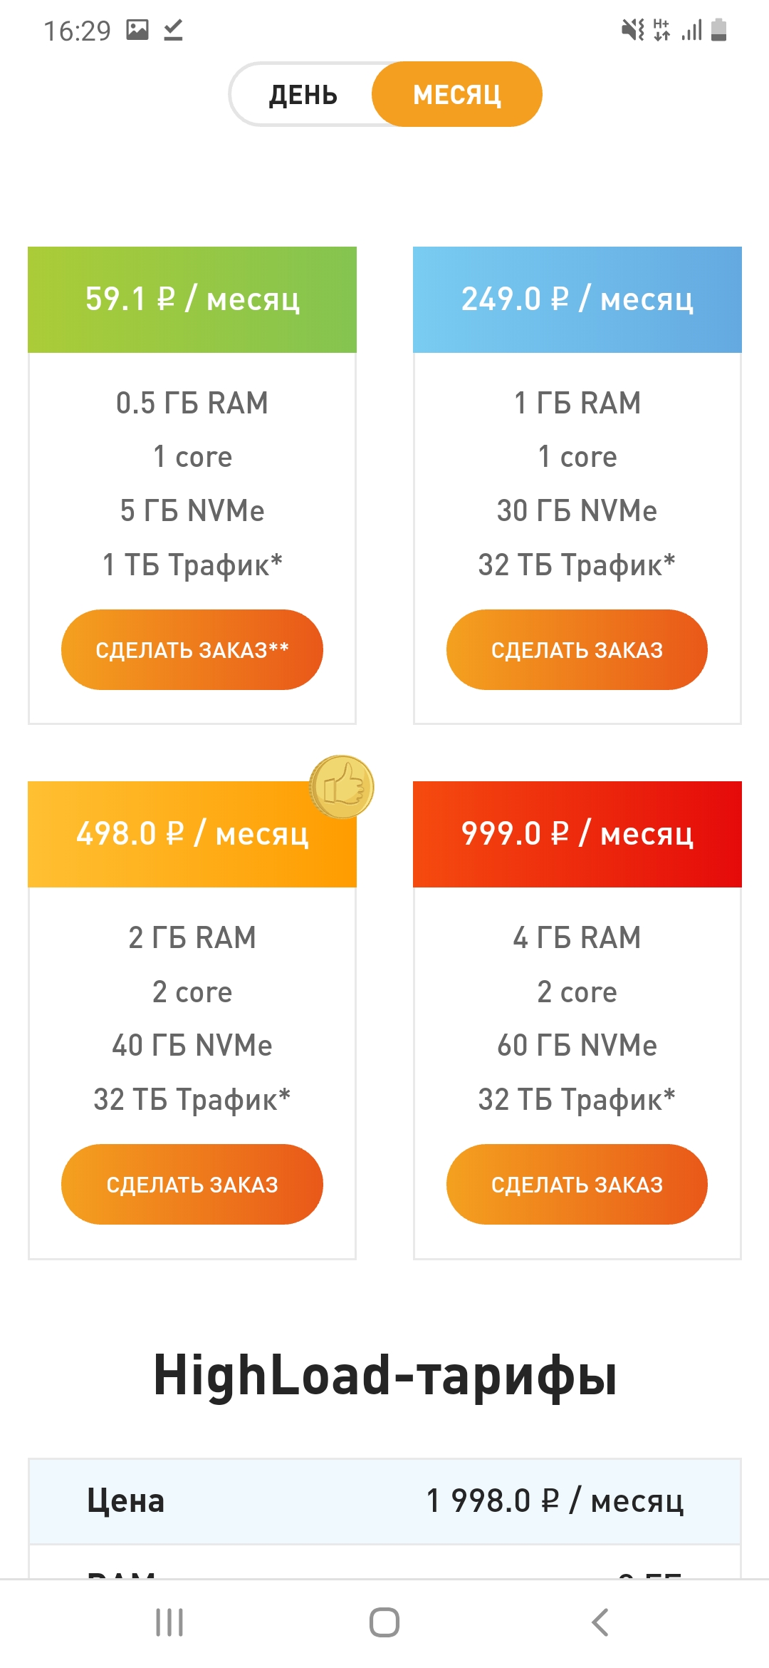Screen dimensions: 769x1668
Task: Tap the image notification icon
Action: (137, 30)
